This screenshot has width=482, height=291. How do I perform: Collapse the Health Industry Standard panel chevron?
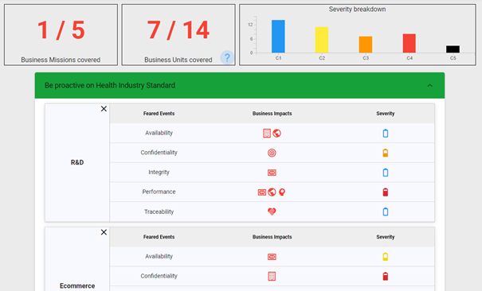429,86
